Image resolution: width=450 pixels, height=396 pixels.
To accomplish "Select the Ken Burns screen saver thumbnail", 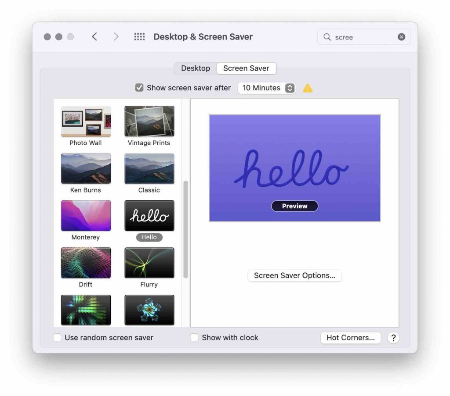I will point(86,168).
